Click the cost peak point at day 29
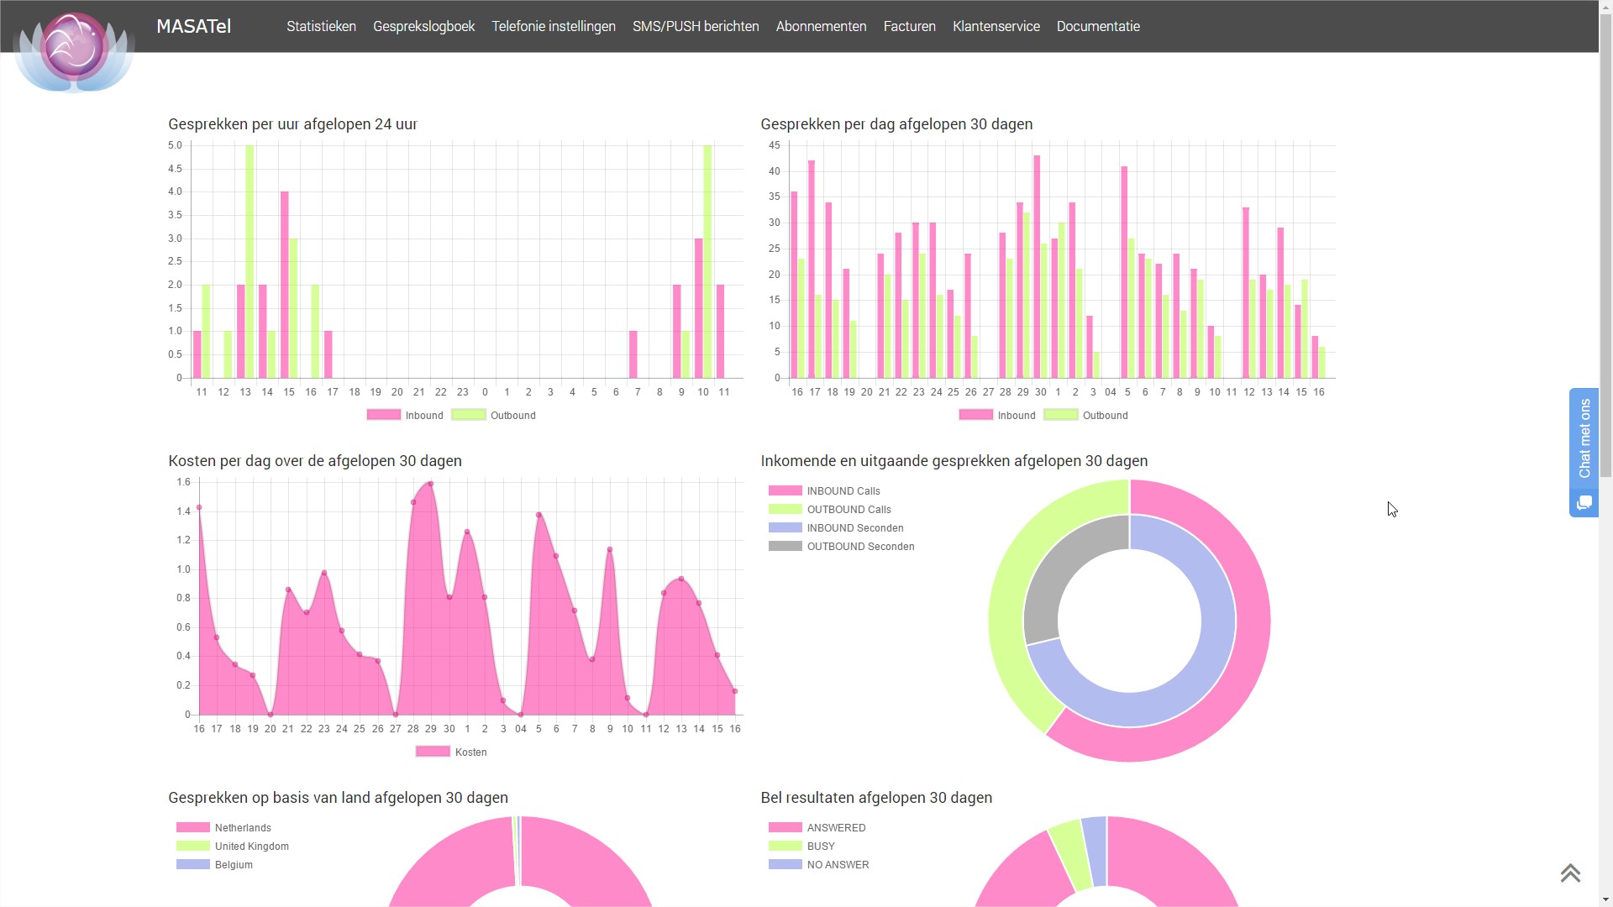The width and height of the screenshot is (1613, 907). (431, 483)
